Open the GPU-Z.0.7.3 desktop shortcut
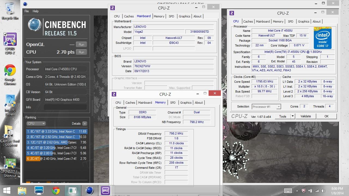The image size is (349, 196). tap(10, 167)
